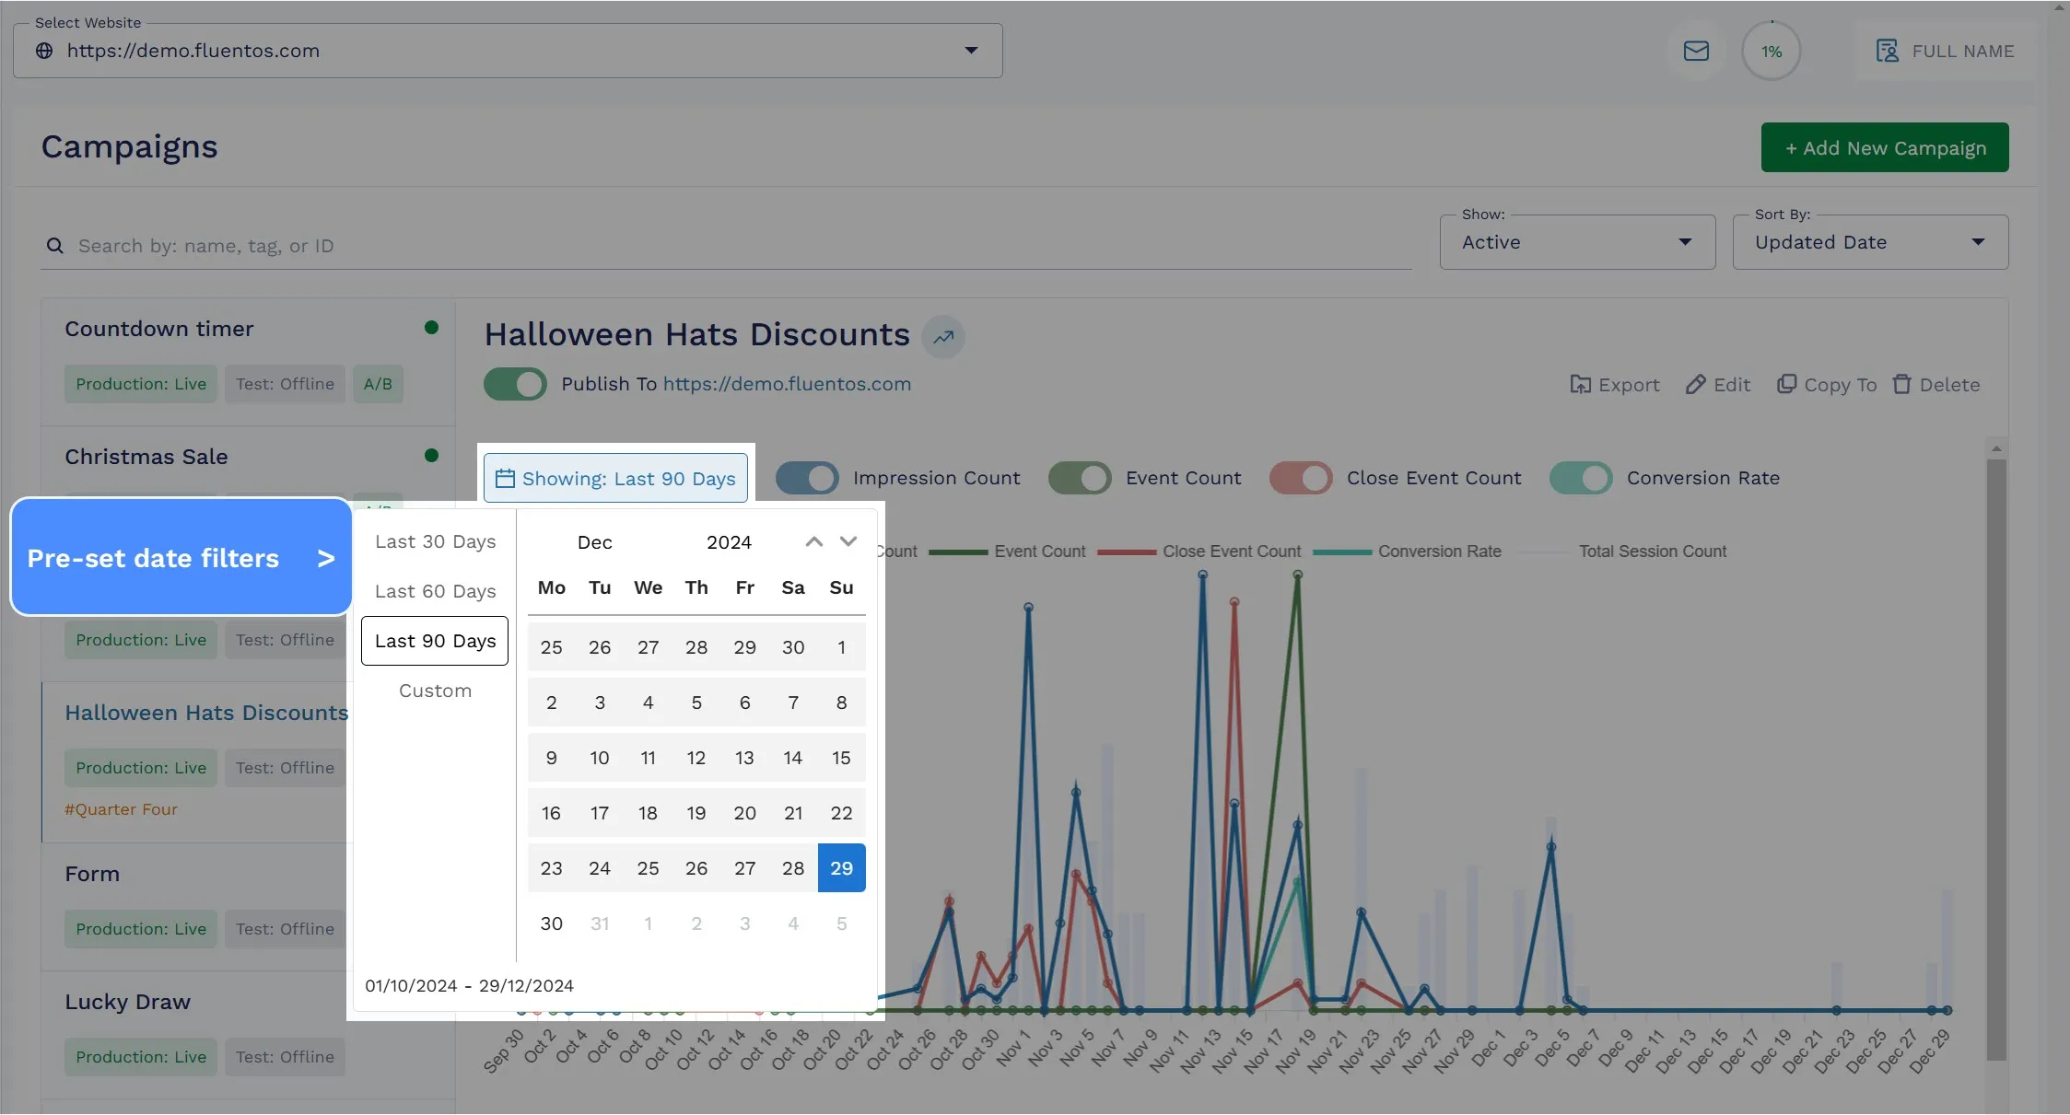2070x1115 pixels.
Task: Go to previous month with up chevron
Action: (x=813, y=542)
